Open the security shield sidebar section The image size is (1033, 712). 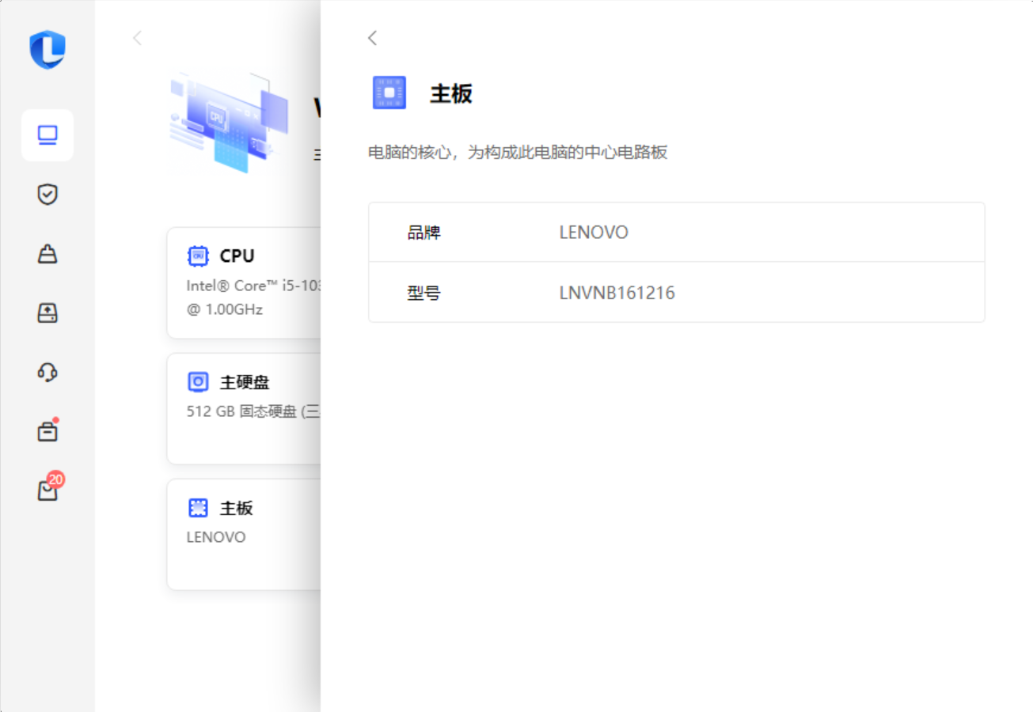point(47,195)
